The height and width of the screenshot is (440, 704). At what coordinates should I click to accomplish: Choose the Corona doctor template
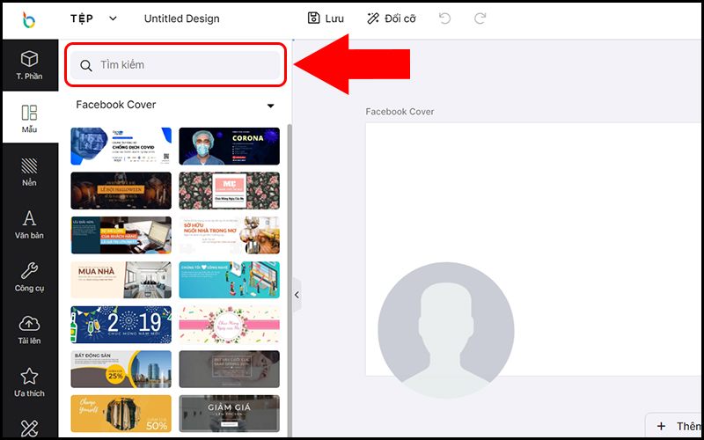click(230, 146)
